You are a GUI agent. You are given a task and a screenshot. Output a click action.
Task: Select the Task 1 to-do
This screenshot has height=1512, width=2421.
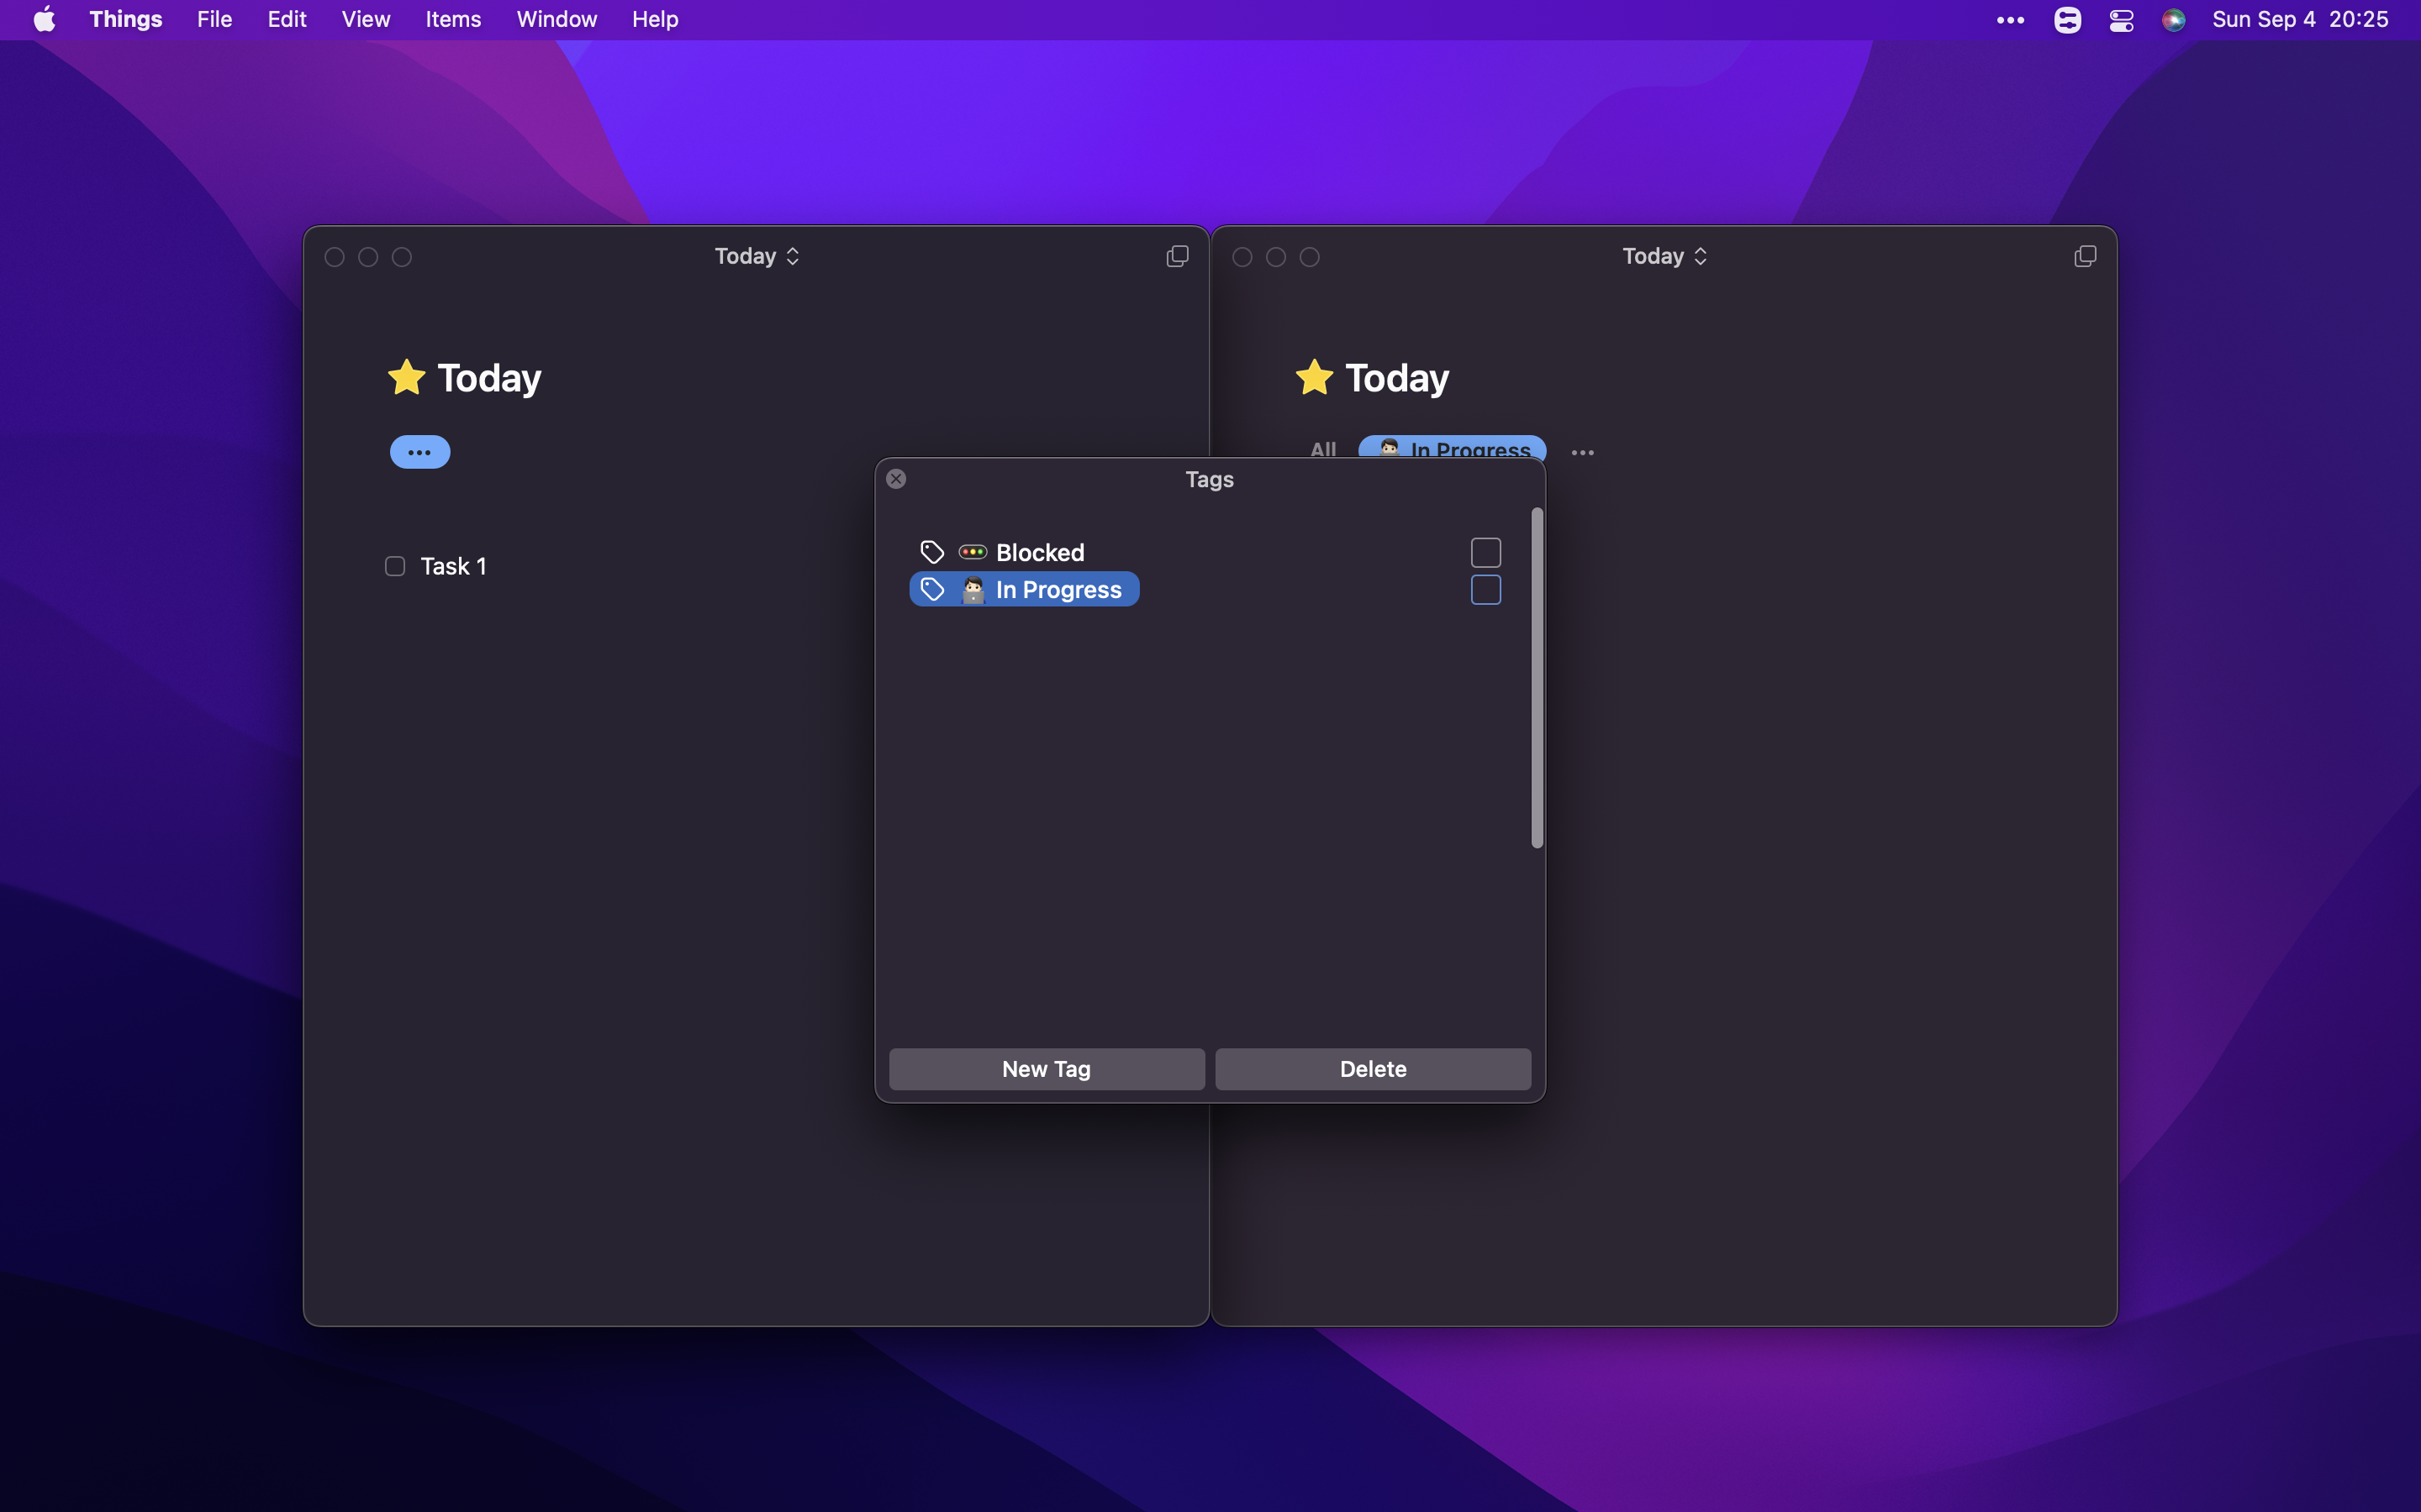453,566
